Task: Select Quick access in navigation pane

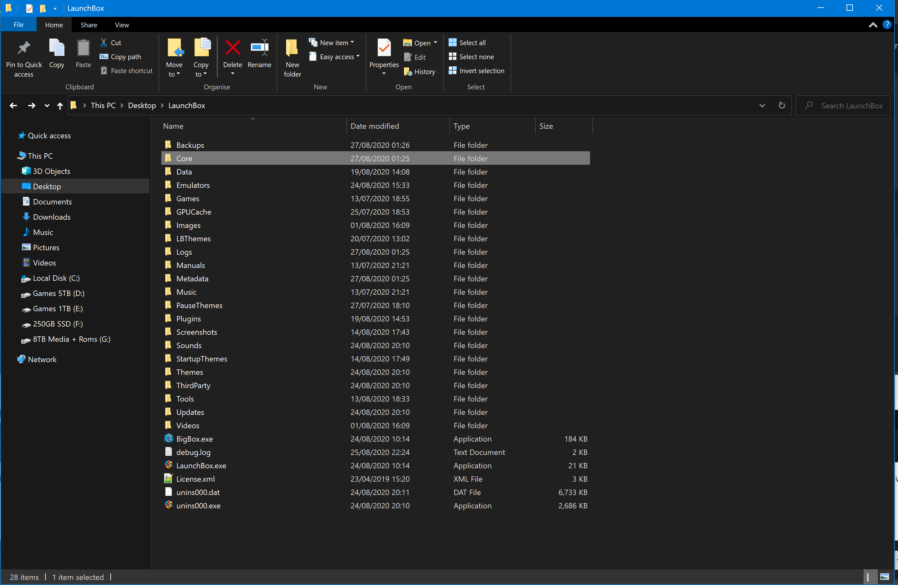Action: tap(49, 135)
